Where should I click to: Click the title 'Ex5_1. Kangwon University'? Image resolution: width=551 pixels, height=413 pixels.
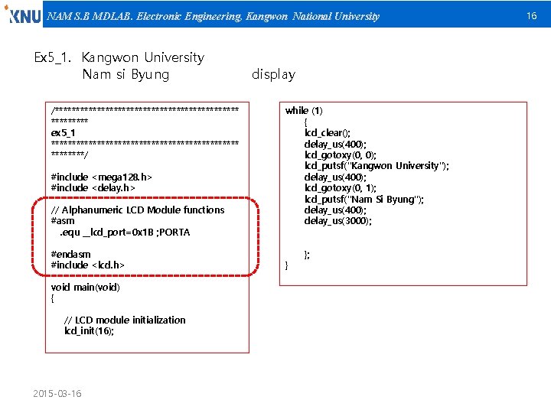point(119,57)
